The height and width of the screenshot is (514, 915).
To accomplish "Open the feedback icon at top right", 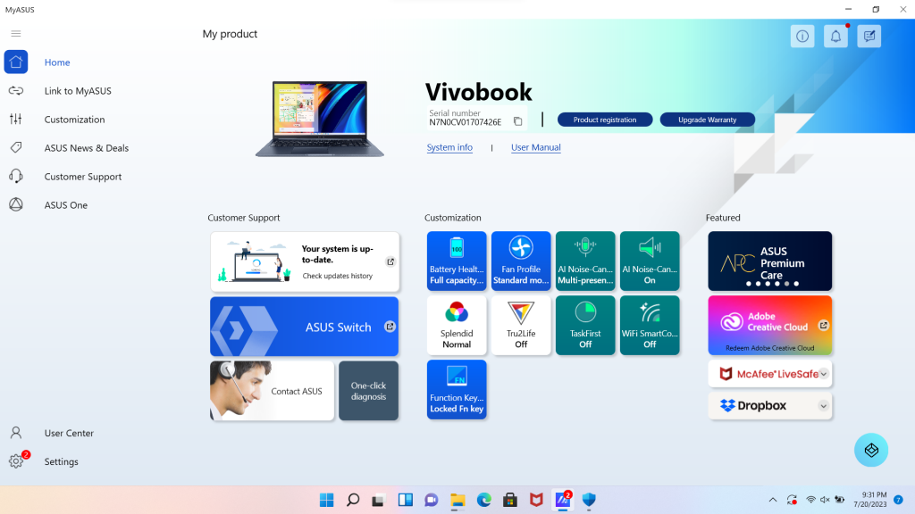I will [x=869, y=36].
